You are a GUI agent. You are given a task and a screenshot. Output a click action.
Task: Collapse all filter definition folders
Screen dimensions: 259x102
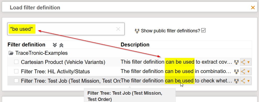[61, 45]
